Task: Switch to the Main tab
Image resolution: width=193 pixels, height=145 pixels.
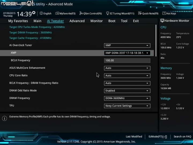Action: pos(38,21)
